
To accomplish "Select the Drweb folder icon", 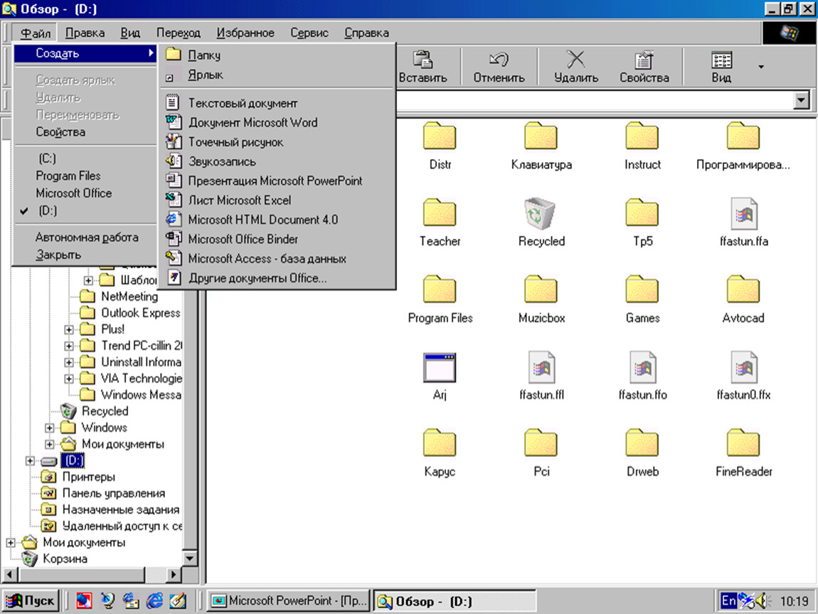I will point(642,443).
